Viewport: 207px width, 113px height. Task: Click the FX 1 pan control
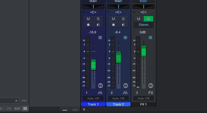(143, 7)
